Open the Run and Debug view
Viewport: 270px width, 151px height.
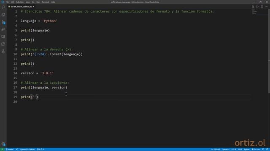pyautogui.click(x=3, y=29)
